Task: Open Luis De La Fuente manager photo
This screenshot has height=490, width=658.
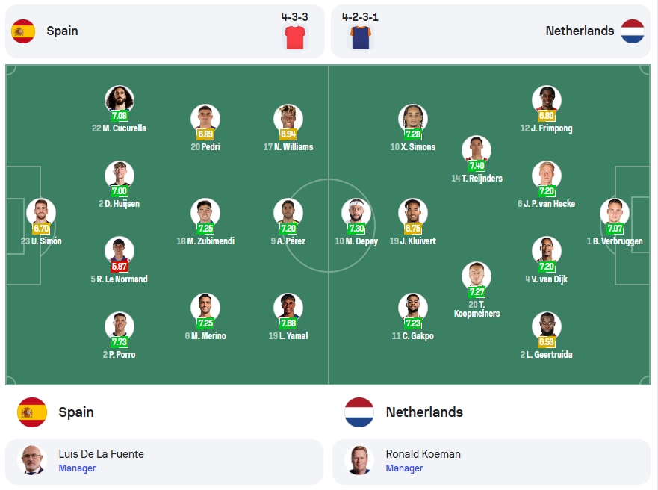Action: (x=32, y=460)
